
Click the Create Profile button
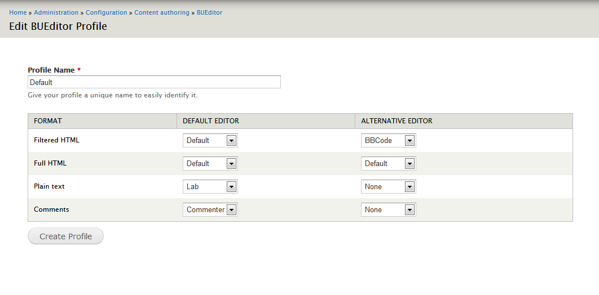[x=65, y=236]
